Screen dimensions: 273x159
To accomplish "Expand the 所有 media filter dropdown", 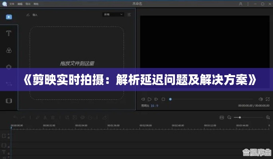I will pyautogui.click(x=113, y=14).
